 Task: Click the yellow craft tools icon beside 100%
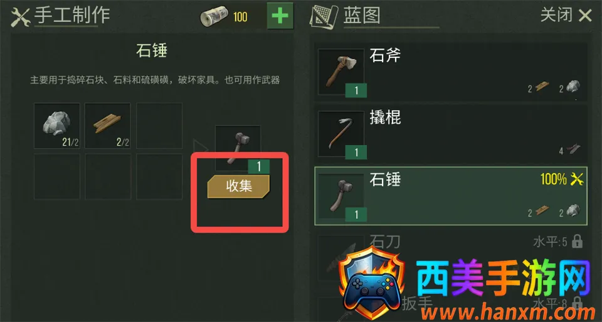click(577, 179)
